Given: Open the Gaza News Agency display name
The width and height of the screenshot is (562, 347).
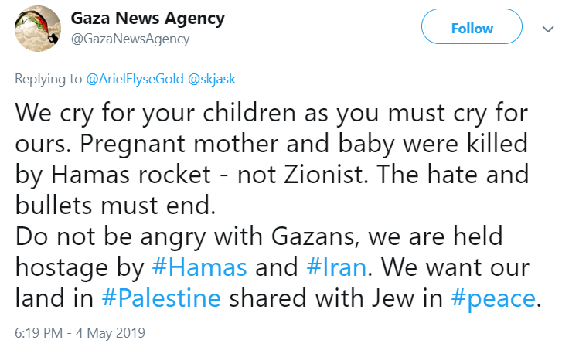Looking at the screenshot, I should tap(148, 18).
